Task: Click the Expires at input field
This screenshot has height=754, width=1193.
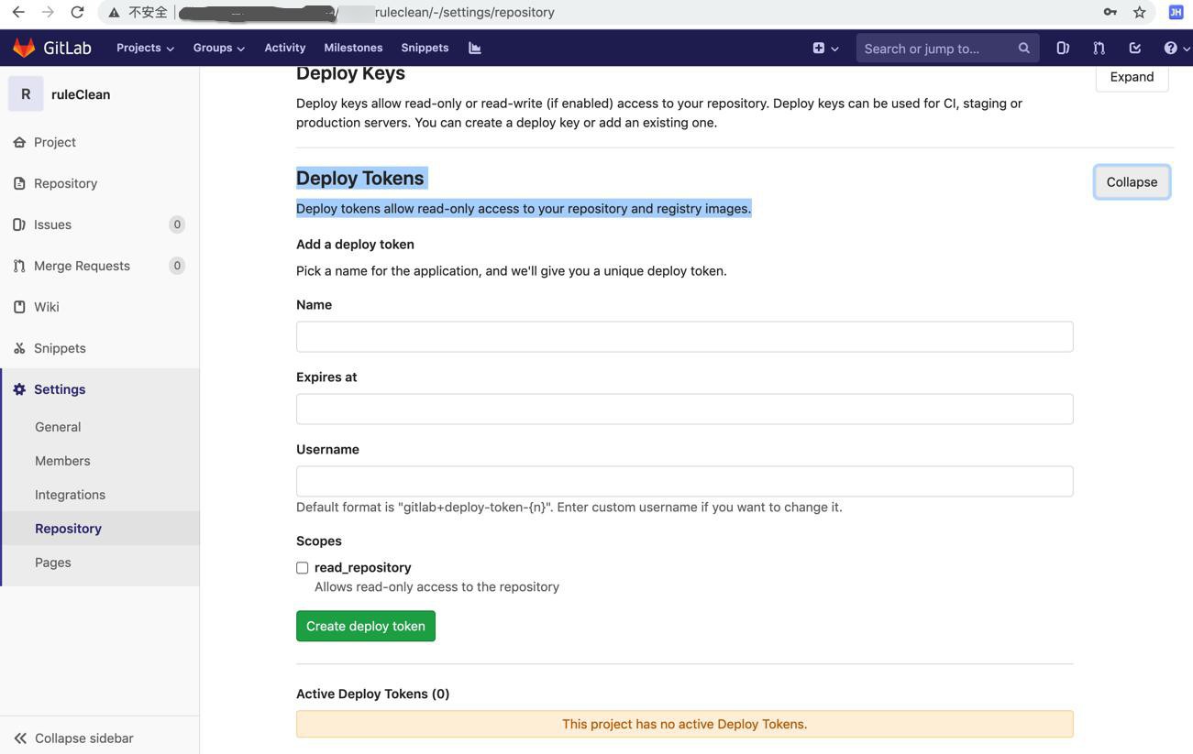Action: click(684, 409)
